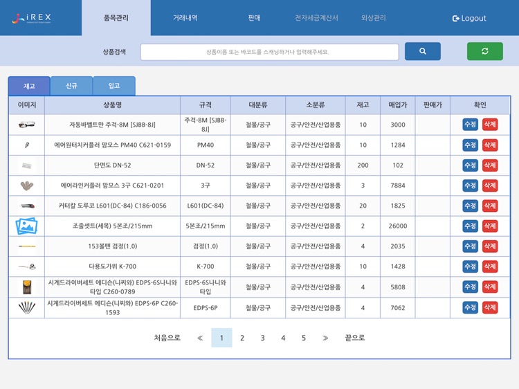Go to first page via 처음으로
The width and height of the screenshot is (519, 389).
click(167, 338)
